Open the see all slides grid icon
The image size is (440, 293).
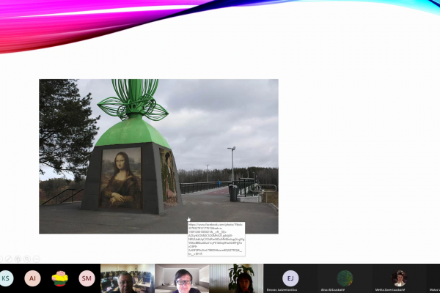18,259
